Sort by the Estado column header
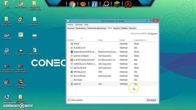 click(126, 40)
